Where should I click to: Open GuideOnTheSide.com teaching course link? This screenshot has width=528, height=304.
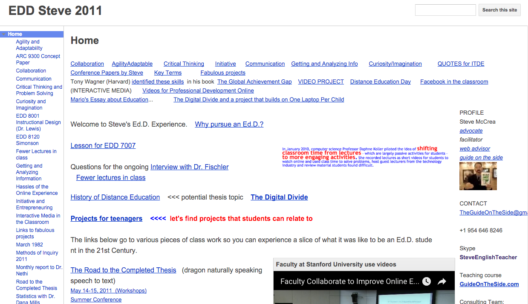(489, 284)
